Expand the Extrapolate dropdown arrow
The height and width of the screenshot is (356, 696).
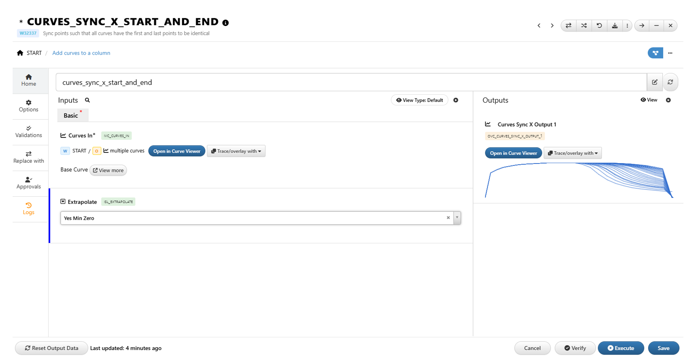tap(457, 218)
